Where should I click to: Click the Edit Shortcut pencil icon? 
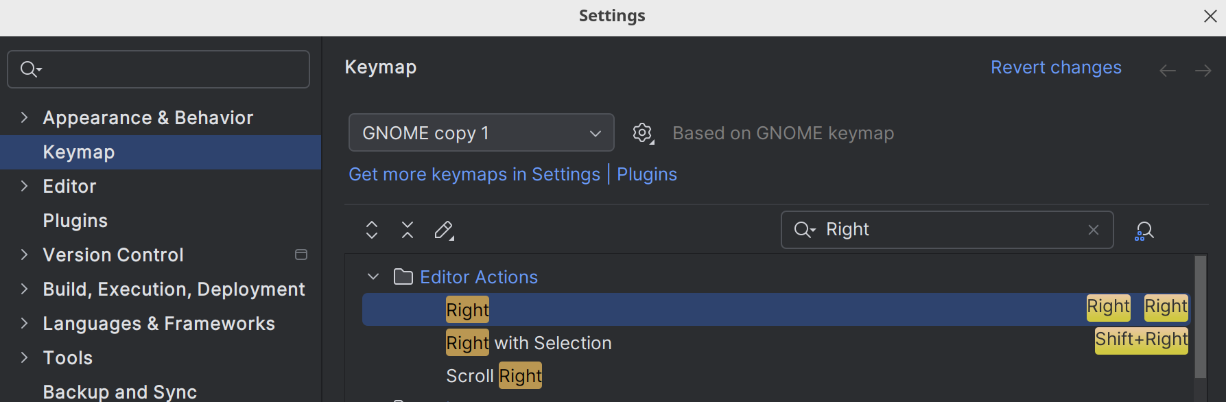click(444, 230)
